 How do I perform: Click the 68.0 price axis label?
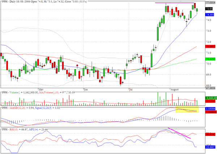coord(209,86)
